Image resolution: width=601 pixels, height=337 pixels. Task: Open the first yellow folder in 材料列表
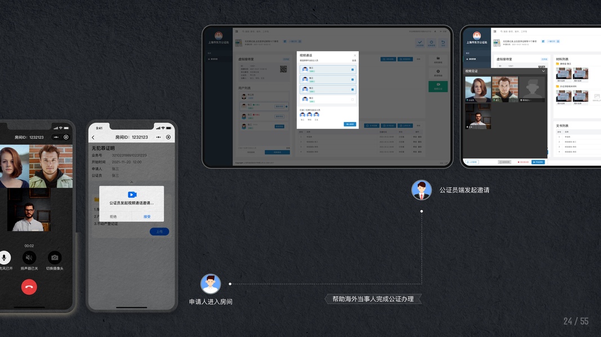coord(558,64)
